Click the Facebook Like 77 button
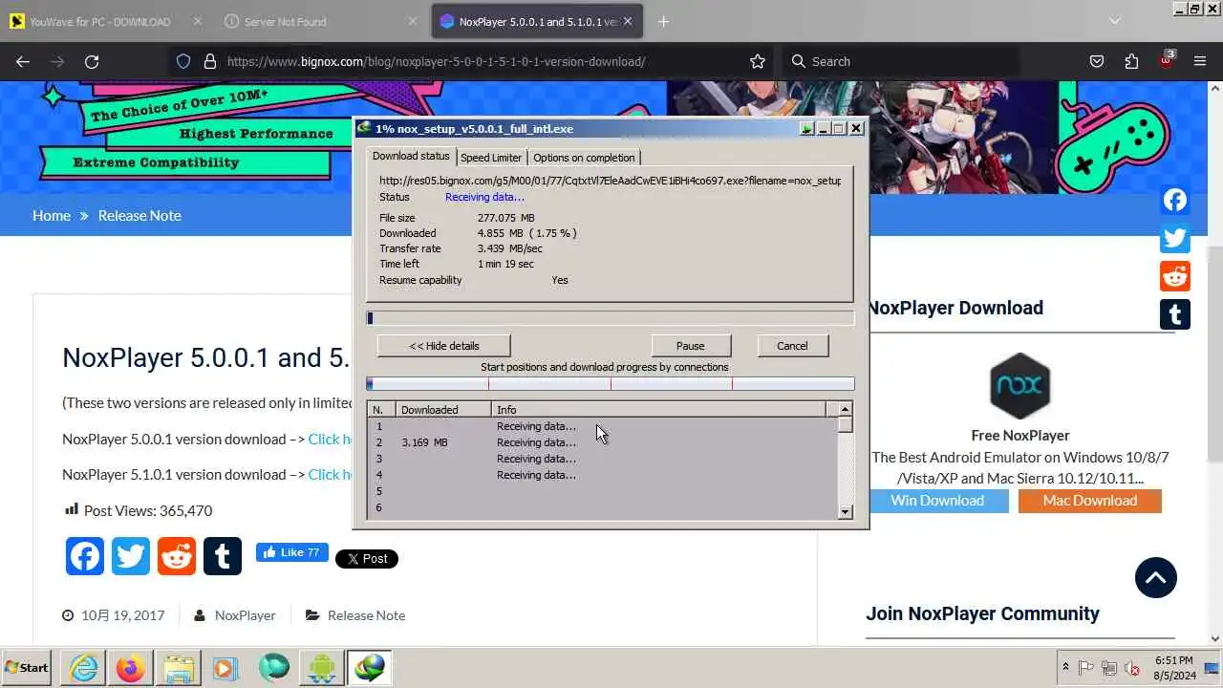1223x688 pixels. click(291, 552)
